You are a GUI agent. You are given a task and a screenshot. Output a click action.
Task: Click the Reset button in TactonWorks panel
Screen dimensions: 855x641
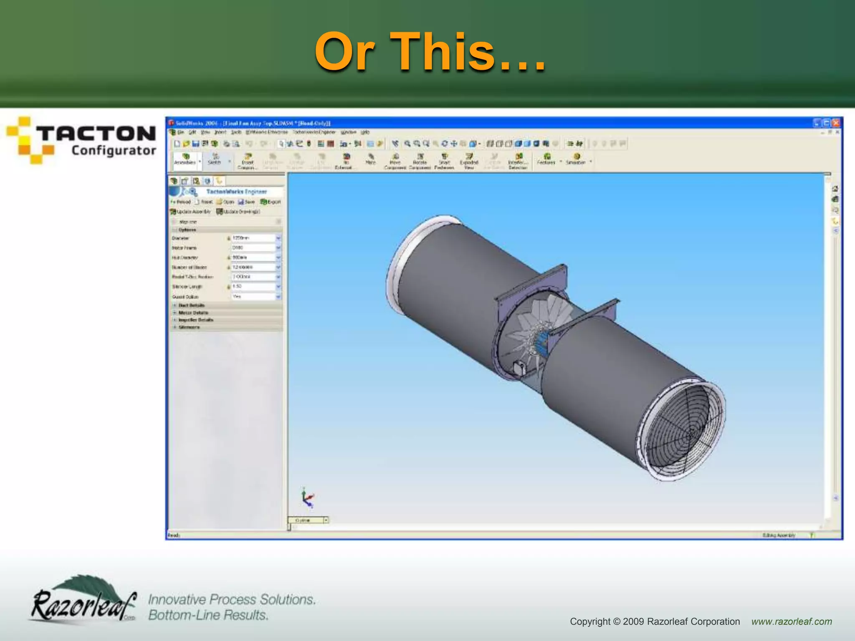tap(204, 202)
